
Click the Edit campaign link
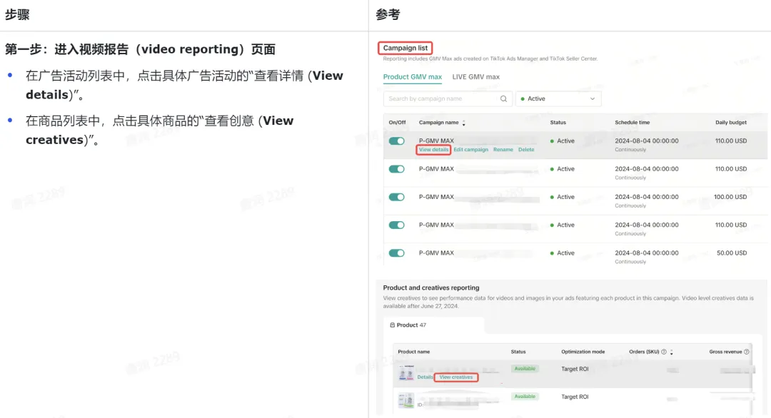pyautogui.click(x=470, y=150)
